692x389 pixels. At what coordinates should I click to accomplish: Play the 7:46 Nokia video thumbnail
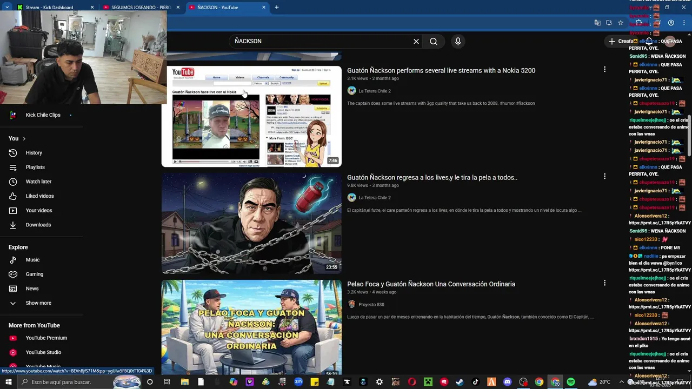coord(251,116)
